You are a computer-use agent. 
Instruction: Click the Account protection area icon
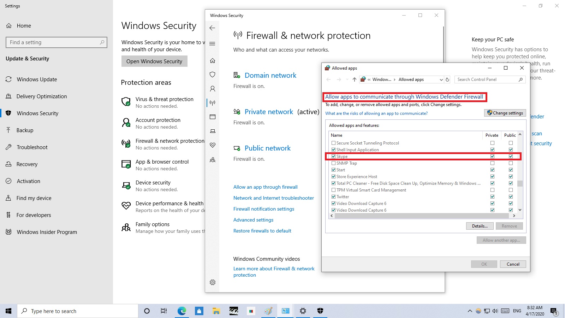[x=126, y=123]
